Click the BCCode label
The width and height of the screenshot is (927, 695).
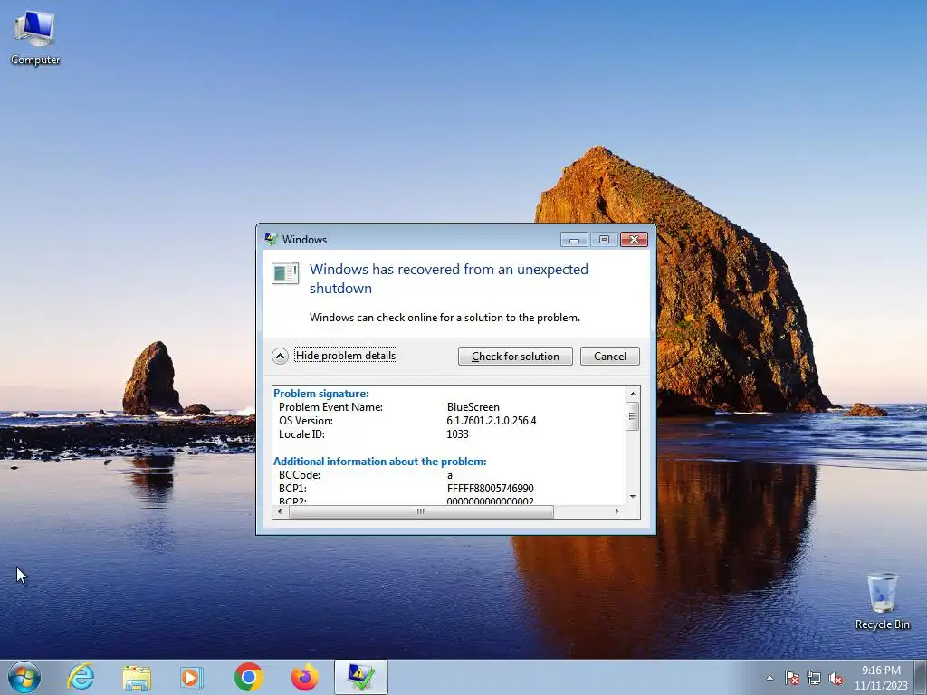[x=299, y=474]
